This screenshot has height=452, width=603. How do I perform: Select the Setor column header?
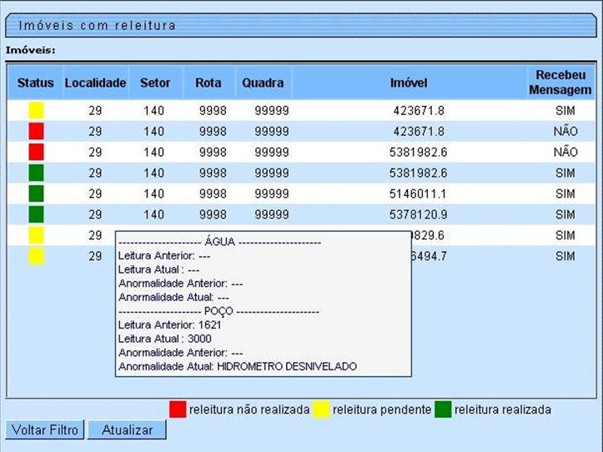(154, 83)
